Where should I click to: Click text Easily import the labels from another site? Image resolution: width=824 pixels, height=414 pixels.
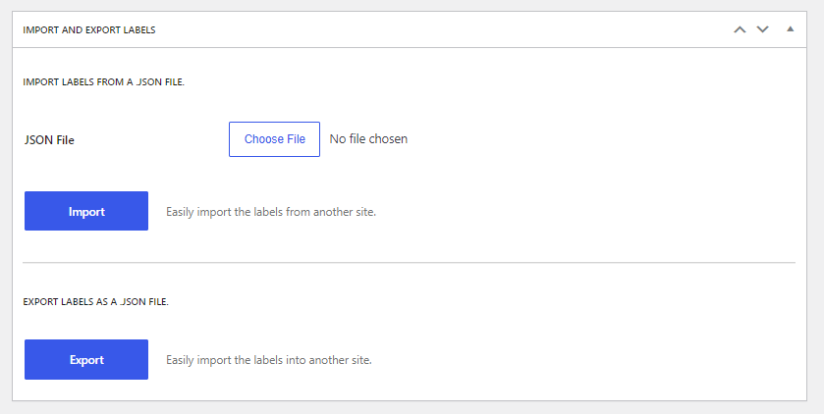click(x=271, y=212)
